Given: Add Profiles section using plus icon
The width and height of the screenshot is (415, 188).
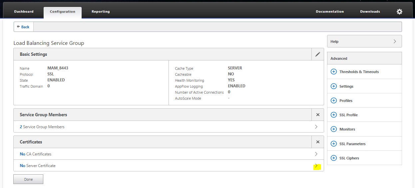Looking at the screenshot, I should [333, 101].
